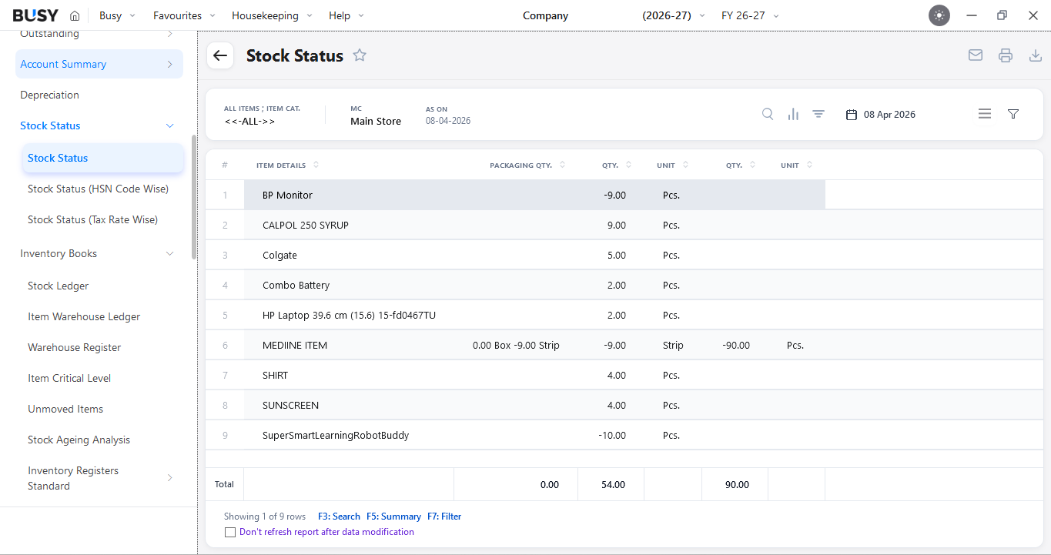This screenshot has width=1051, height=555.
Task: Open Stock Ledger report
Action: [59, 286]
